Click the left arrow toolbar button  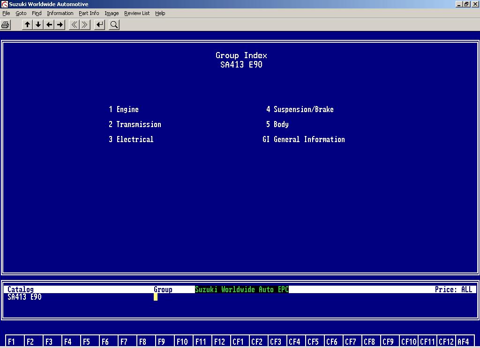49,25
